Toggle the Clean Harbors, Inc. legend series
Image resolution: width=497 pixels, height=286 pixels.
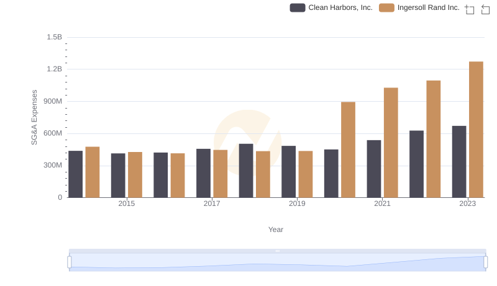pyautogui.click(x=331, y=7)
